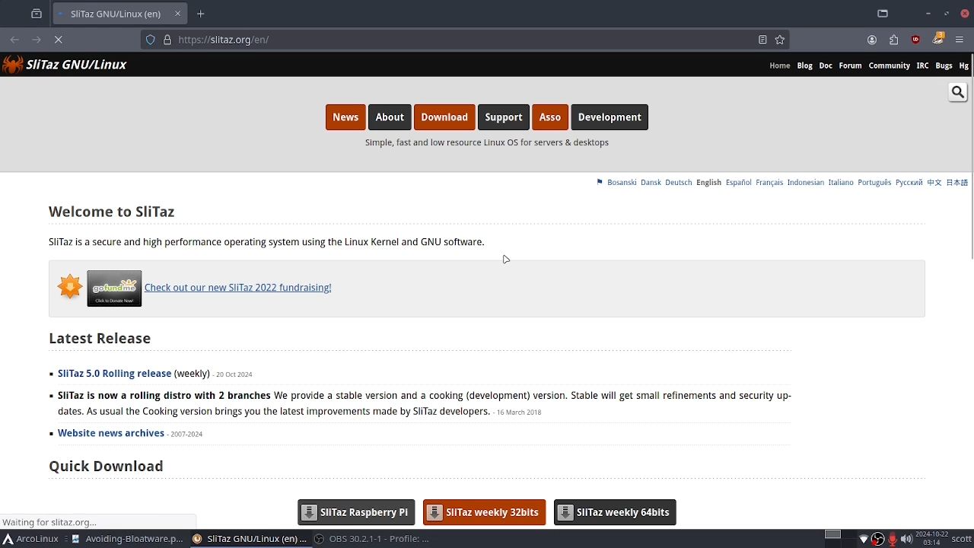Open the Forum link in top menu
This screenshot has width=974, height=548.
click(850, 65)
